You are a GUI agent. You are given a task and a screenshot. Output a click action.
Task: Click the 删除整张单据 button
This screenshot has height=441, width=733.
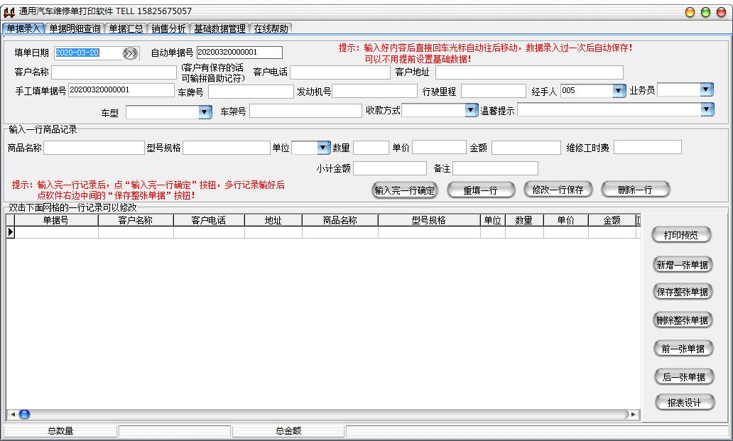682,320
